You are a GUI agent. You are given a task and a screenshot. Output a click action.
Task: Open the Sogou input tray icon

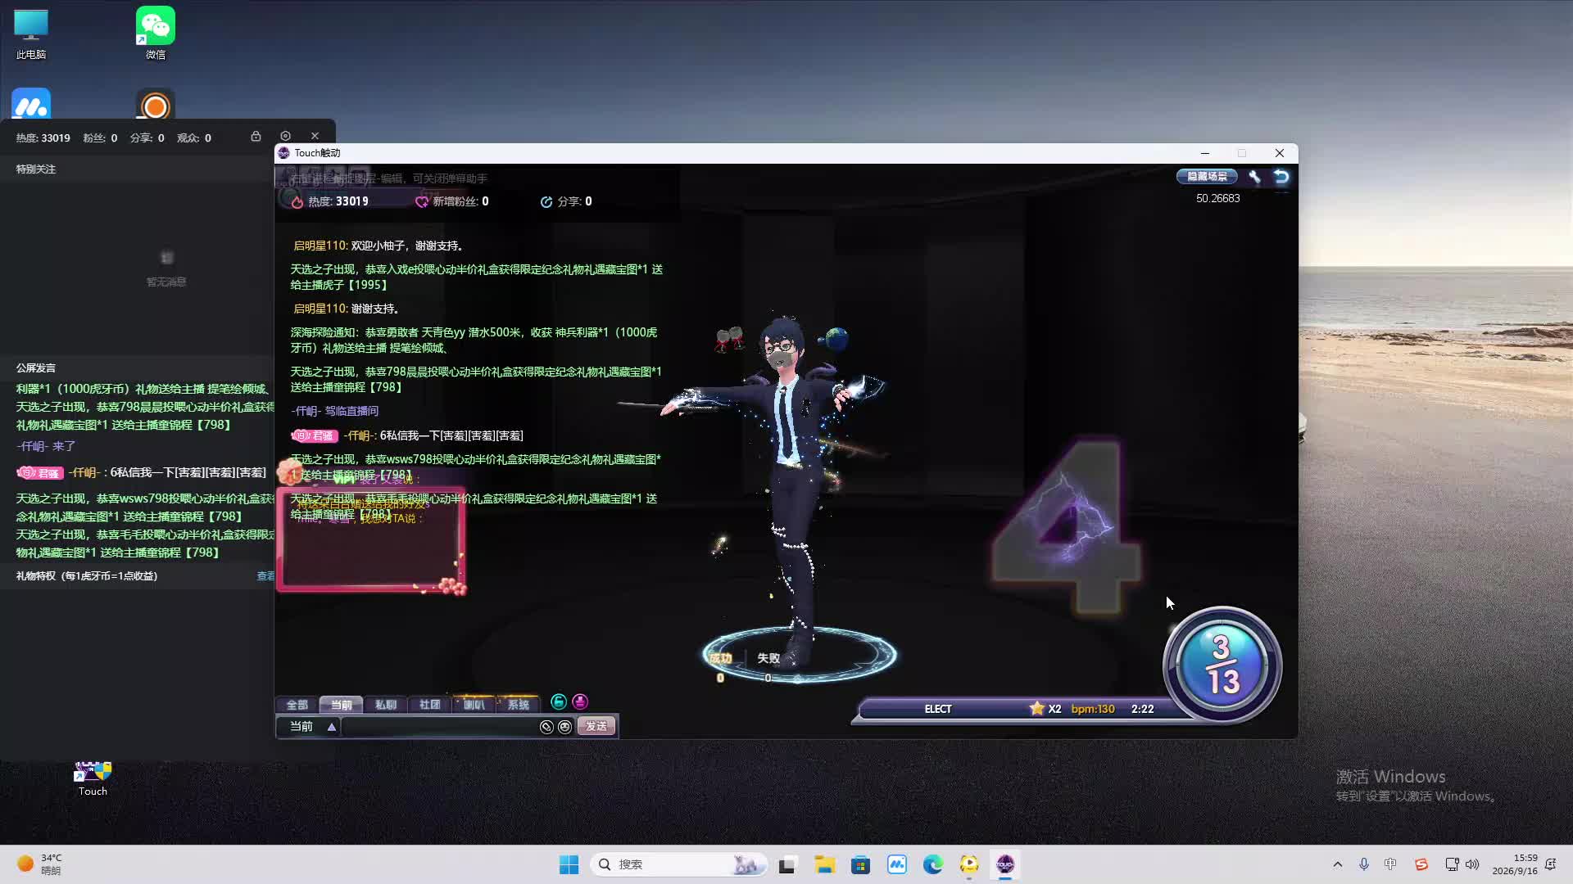pos(1421,864)
